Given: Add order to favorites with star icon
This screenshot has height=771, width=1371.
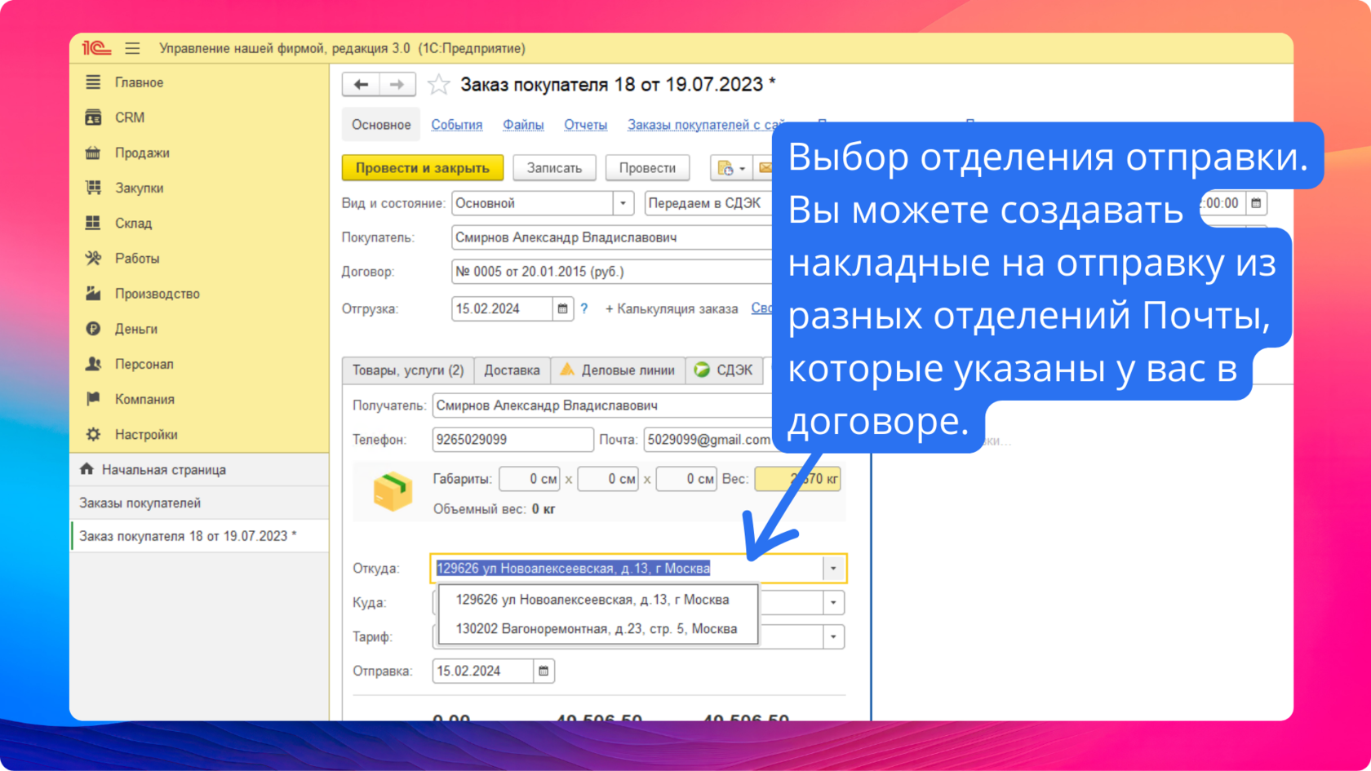Looking at the screenshot, I should pyautogui.click(x=438, y=84).
